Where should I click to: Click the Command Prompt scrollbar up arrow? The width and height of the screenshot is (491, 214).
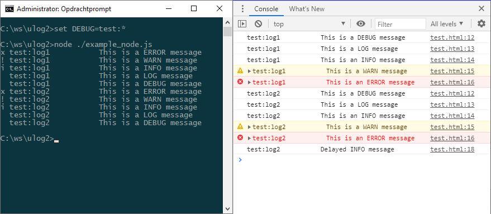pos(228,22)
